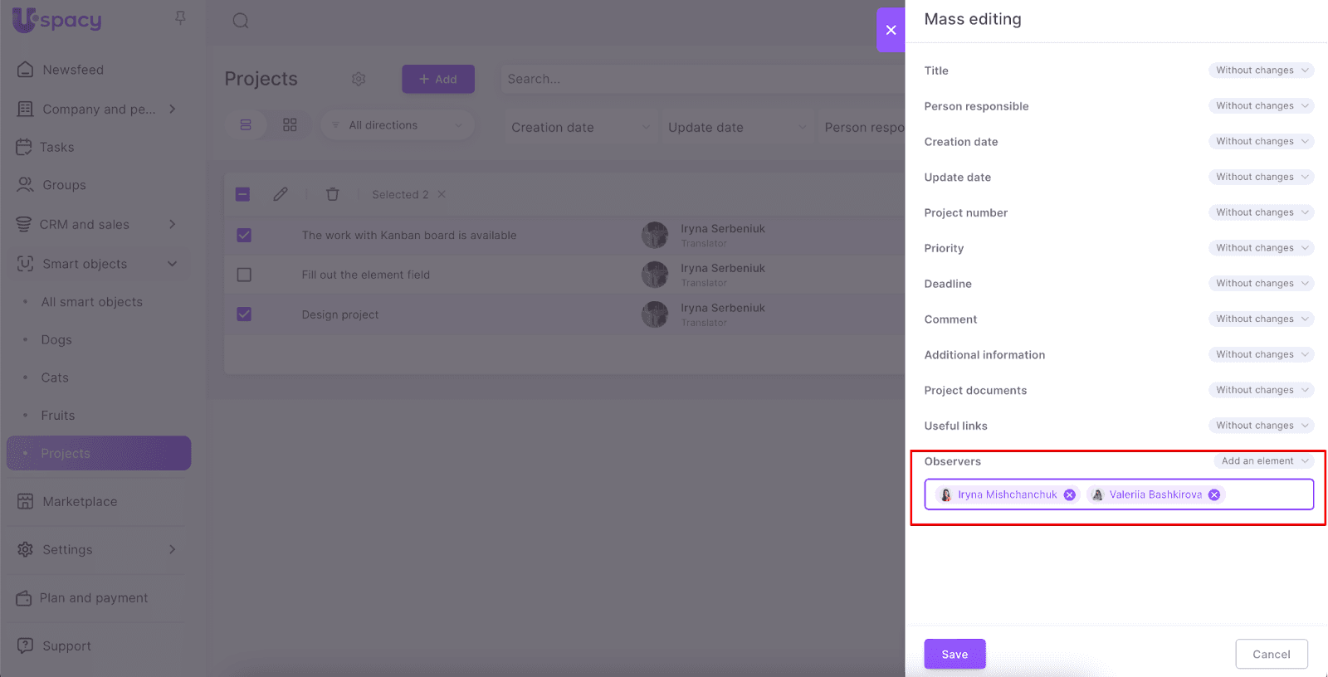Go to Marketplace in the sidebar

pyautogui.click(x=80, y=502)
